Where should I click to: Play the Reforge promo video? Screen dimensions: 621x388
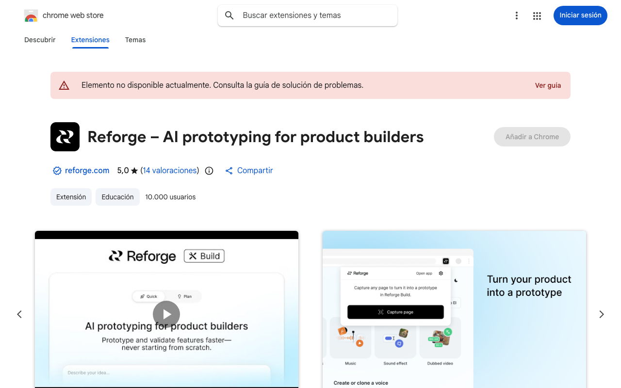[x=166, y=314]
